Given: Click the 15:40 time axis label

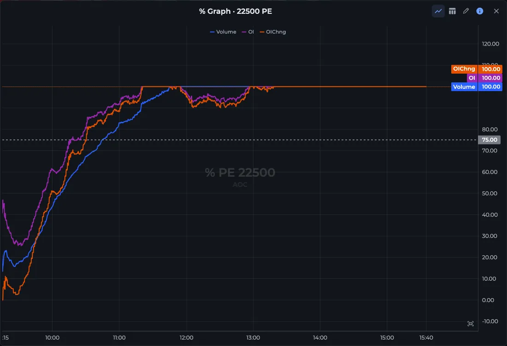Looking at the screenshot, I should (426, 338).
